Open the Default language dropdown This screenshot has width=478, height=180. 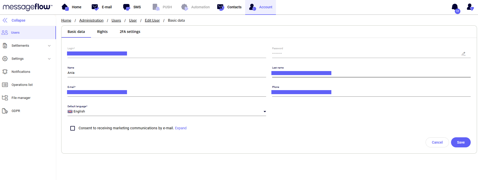click(x=166, y=111)
